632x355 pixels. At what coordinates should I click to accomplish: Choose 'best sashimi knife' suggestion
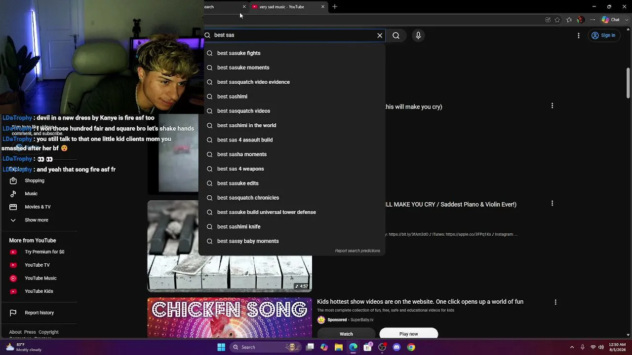pos(292,227)
